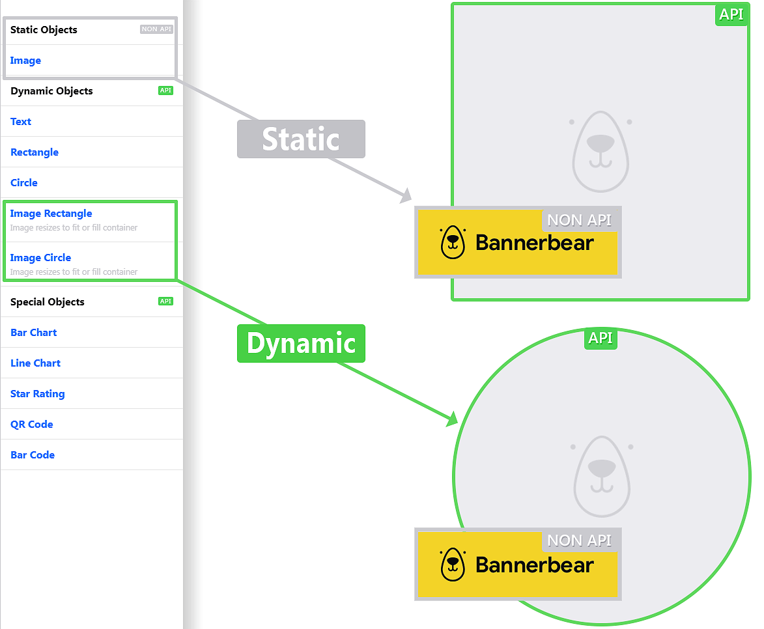
Task: Add a Text dynamic object
Action: click(21, 122)
